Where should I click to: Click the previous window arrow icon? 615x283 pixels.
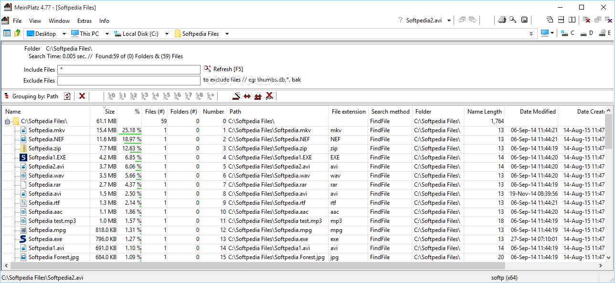pyautogui.click(x=462, y=20)
